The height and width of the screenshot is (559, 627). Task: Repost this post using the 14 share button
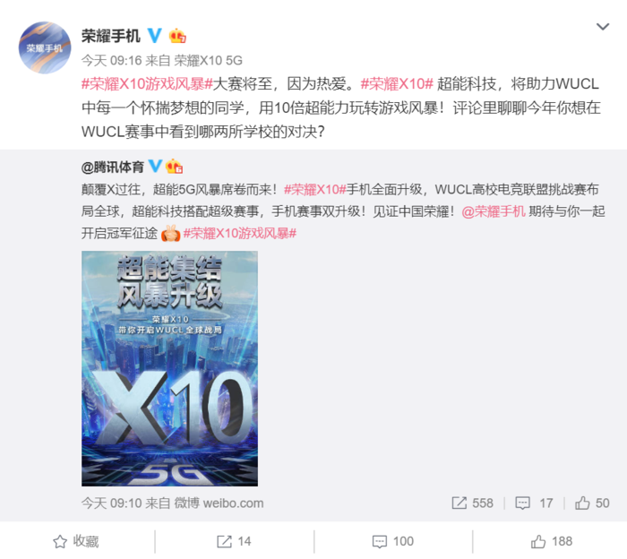click(234, 541)
